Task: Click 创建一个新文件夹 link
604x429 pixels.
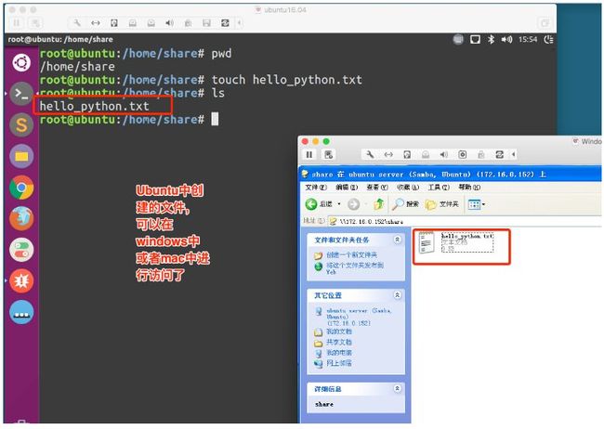Action: coord(351,255)
